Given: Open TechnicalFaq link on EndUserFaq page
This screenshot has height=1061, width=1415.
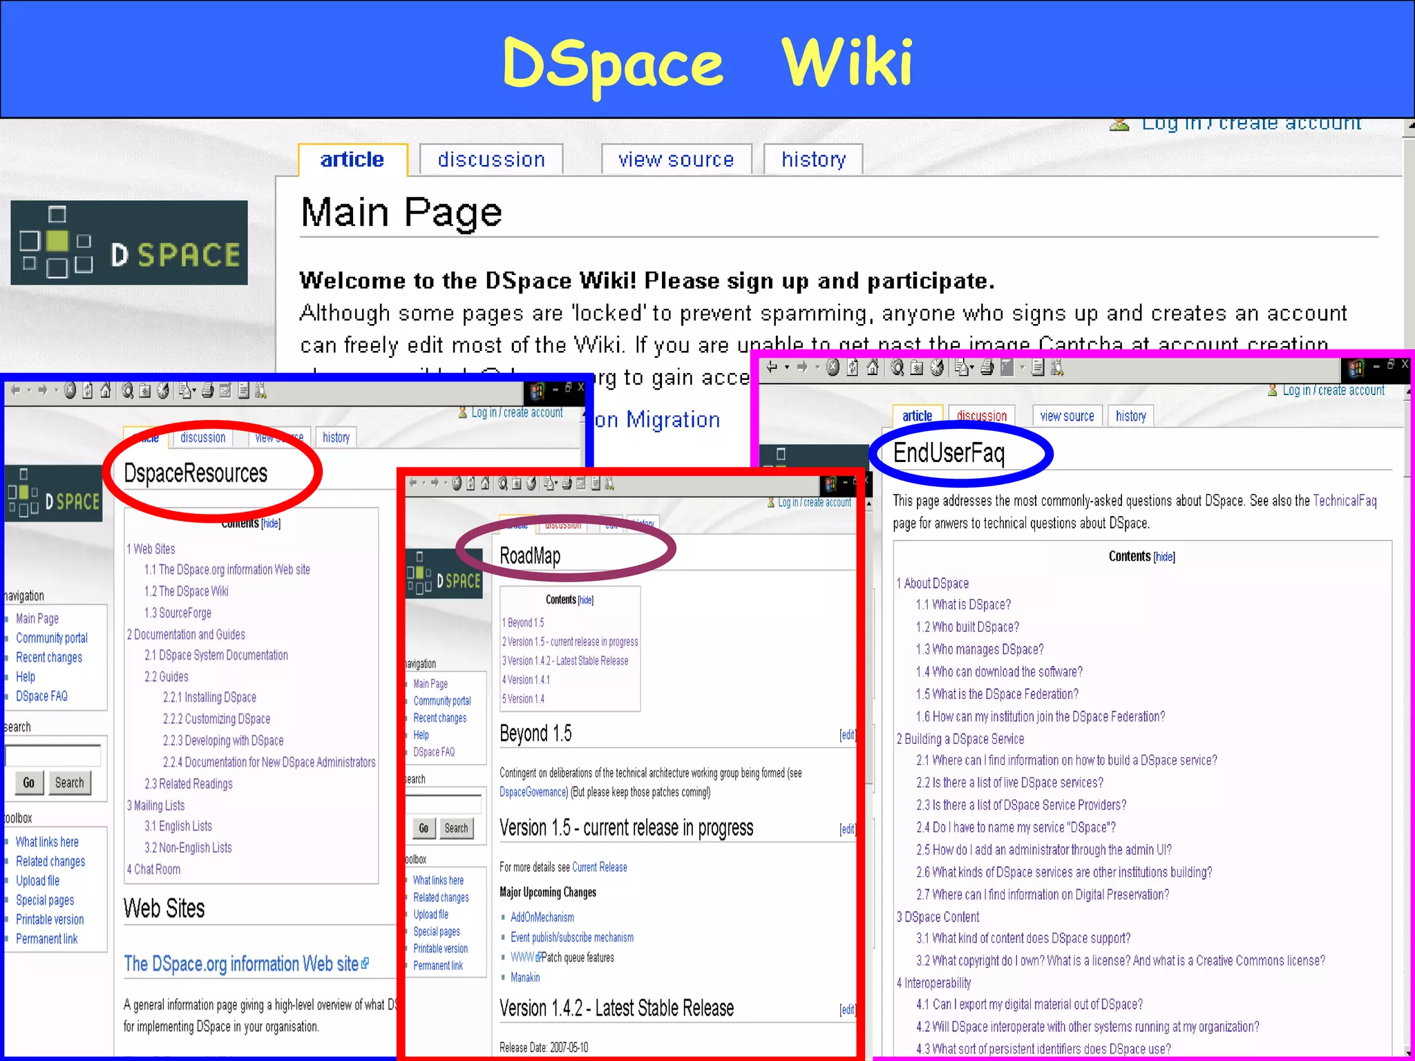Looking at the screenshot, I should coord(1345,501).
